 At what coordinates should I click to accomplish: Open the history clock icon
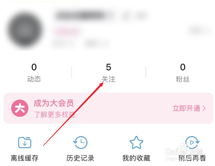[x=80, y=142]
